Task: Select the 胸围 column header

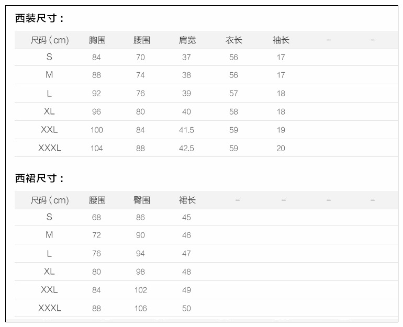Action: [97, 40]
